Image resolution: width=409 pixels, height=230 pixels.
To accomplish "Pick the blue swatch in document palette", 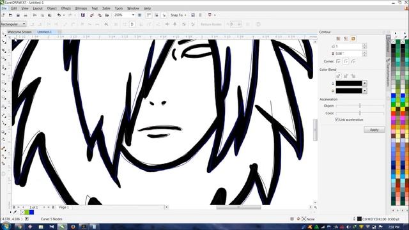I will coord(31,212).
